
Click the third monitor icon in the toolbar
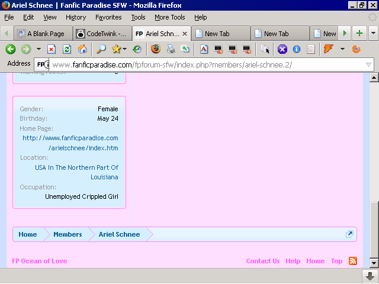[x=247, y=49]
